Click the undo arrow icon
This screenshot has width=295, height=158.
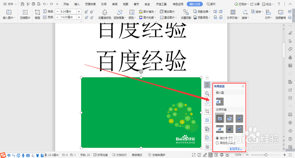click(x=44, y=4)
